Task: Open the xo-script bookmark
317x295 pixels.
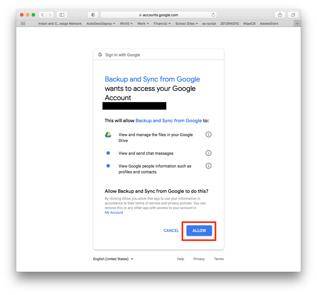Action: tap(209, 24)
